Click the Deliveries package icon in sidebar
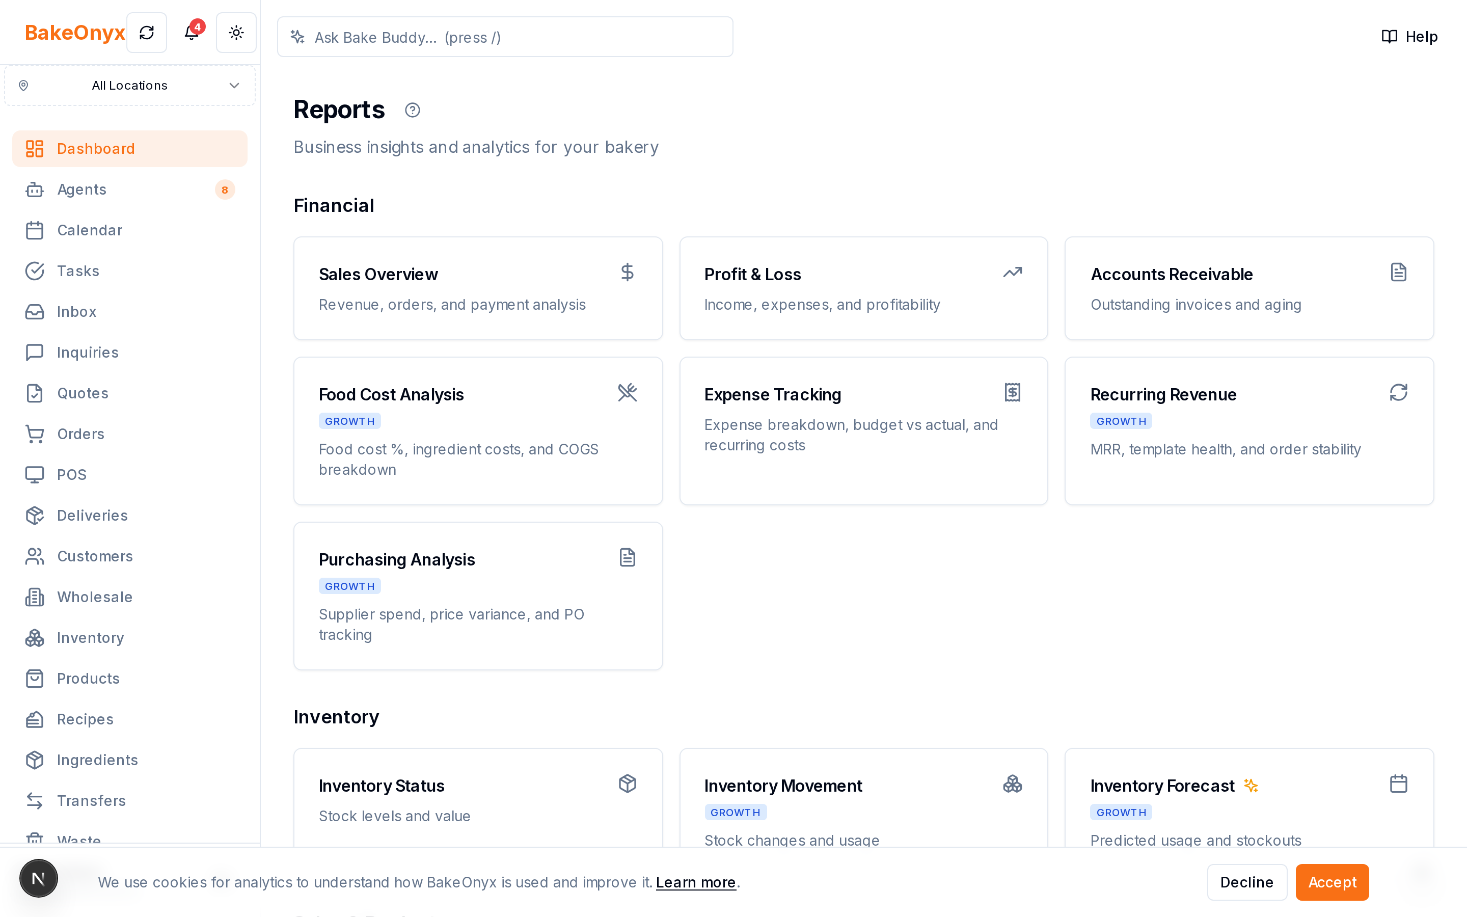Screen dimensions: 1467x917 coord(35,516)
